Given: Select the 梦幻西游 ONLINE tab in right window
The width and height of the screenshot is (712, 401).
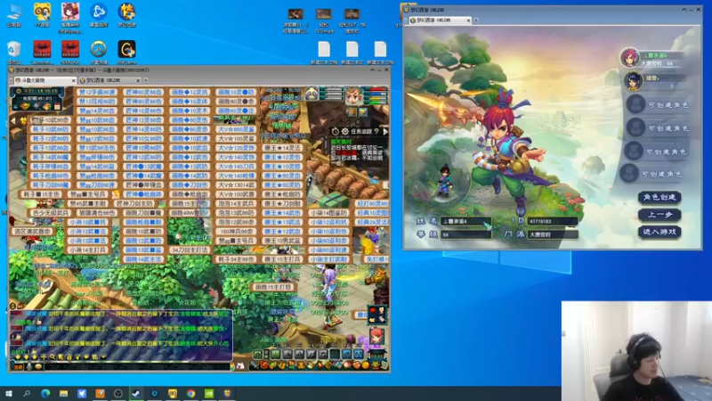Looking at the screenshot, I should click(x=438, y=20).
